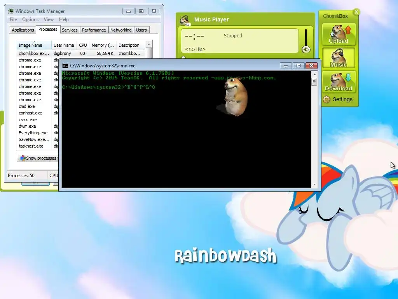Select the taskhost.exe process row
The image size is (398, 299).
(38, 146)
